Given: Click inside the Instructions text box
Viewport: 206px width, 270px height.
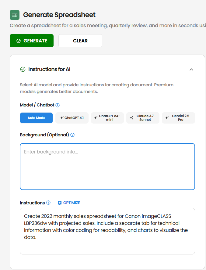Looking at the screenshot, I should click(107, 231).
